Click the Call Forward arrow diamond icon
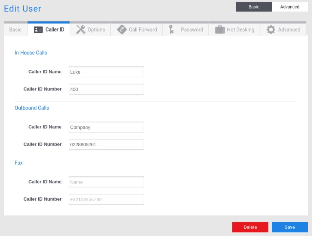 click(122, 29)
